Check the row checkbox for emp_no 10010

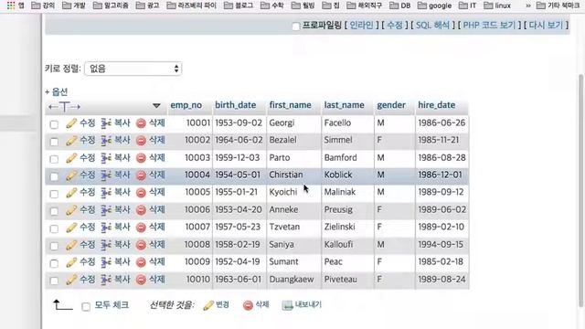54,281
